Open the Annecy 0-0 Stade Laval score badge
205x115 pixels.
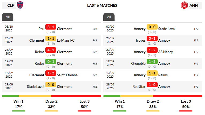pyautogui.click(x=152, y=27)
